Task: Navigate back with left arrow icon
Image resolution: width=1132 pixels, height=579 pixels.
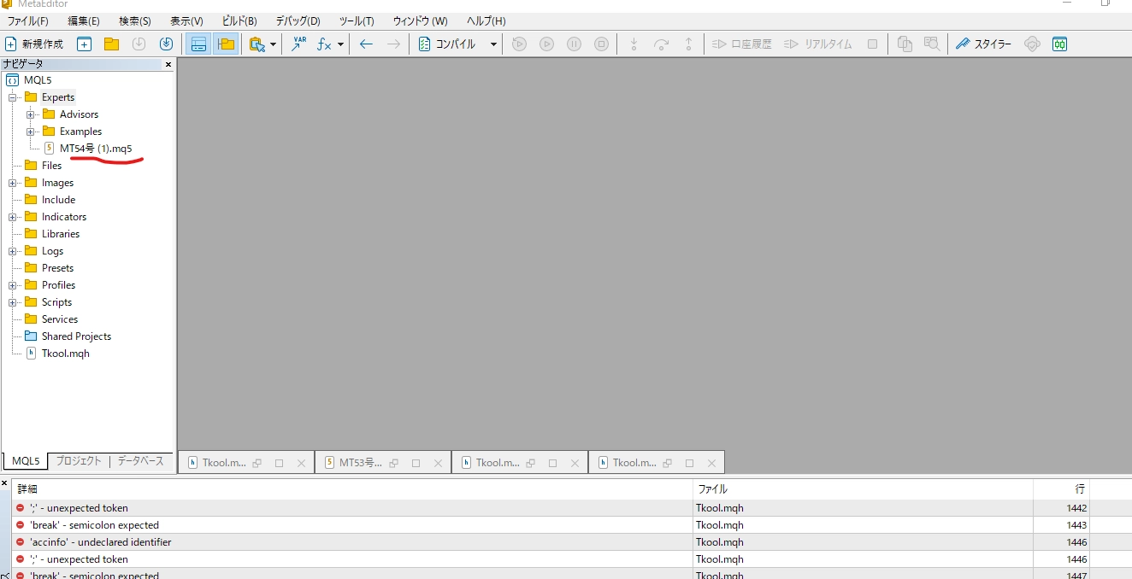Action: pos(366,44)
